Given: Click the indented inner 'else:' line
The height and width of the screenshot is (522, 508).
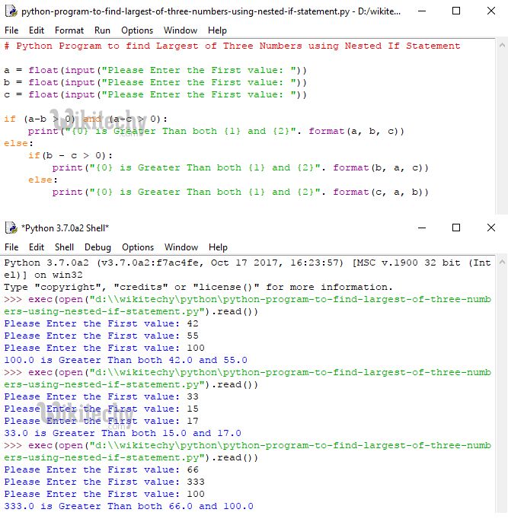Looking at the screenshot, I should tap(43, 180).
